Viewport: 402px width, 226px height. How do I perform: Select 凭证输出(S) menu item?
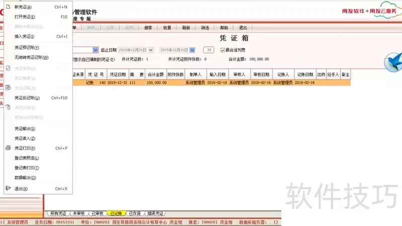tap(25, 129)
